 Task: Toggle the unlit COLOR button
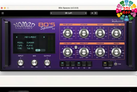point(110,64)
